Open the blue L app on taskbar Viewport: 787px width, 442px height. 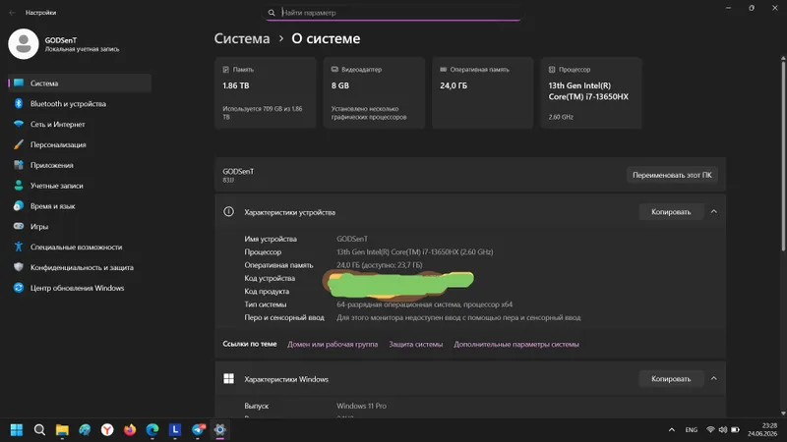175,430
